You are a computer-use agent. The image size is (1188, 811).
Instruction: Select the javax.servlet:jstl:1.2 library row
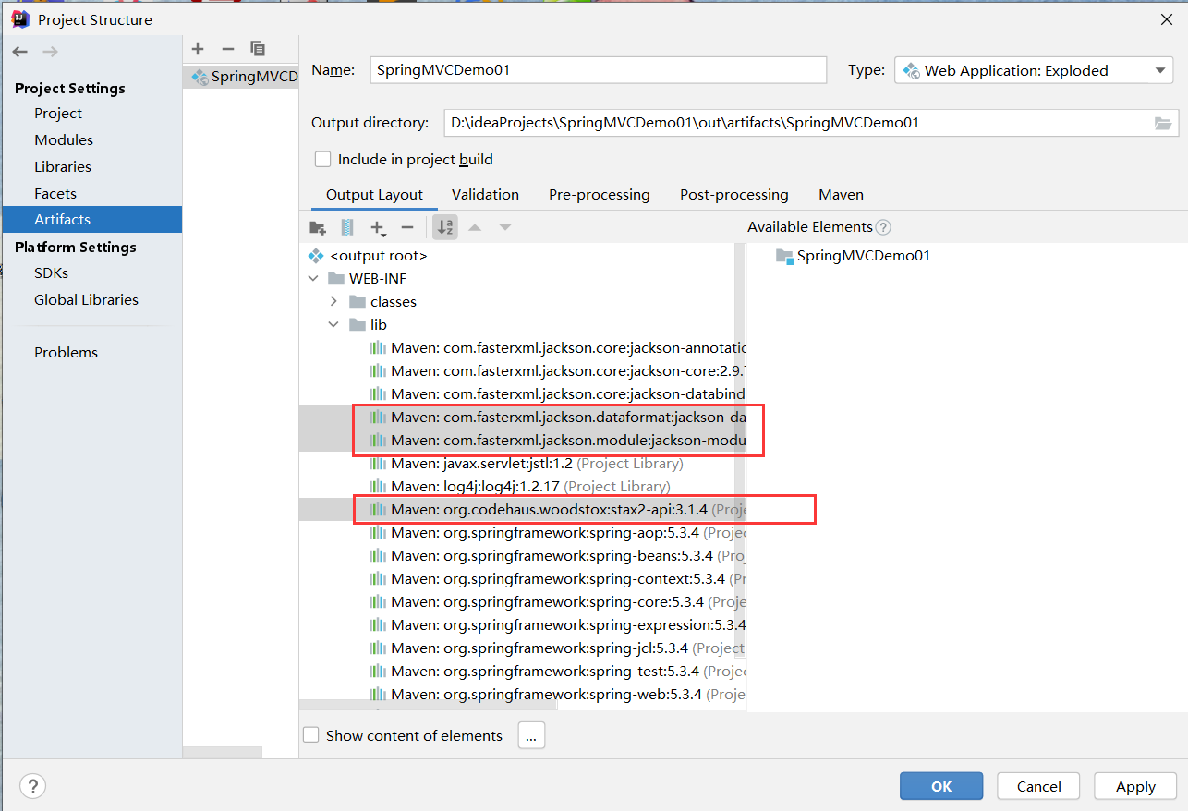point(527,464)
